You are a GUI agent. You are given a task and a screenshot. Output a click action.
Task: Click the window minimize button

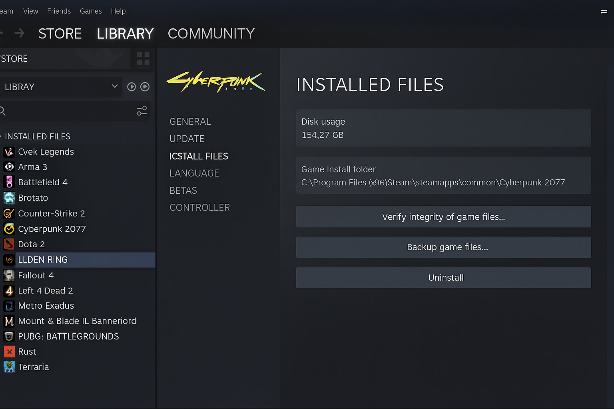pyautogui.click(x=604, y=12)
